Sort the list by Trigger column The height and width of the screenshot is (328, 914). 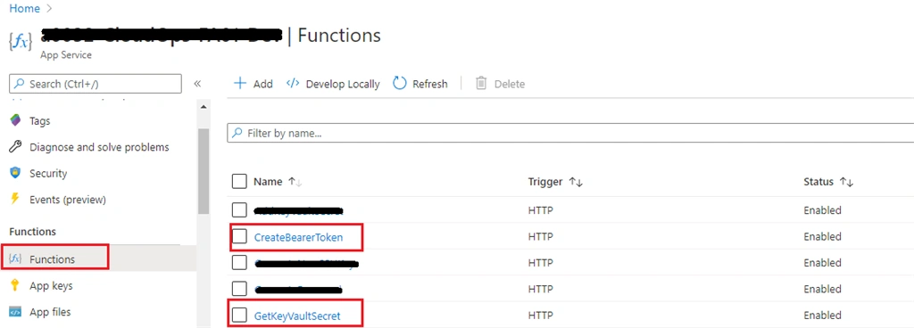[x=555, y=182]
